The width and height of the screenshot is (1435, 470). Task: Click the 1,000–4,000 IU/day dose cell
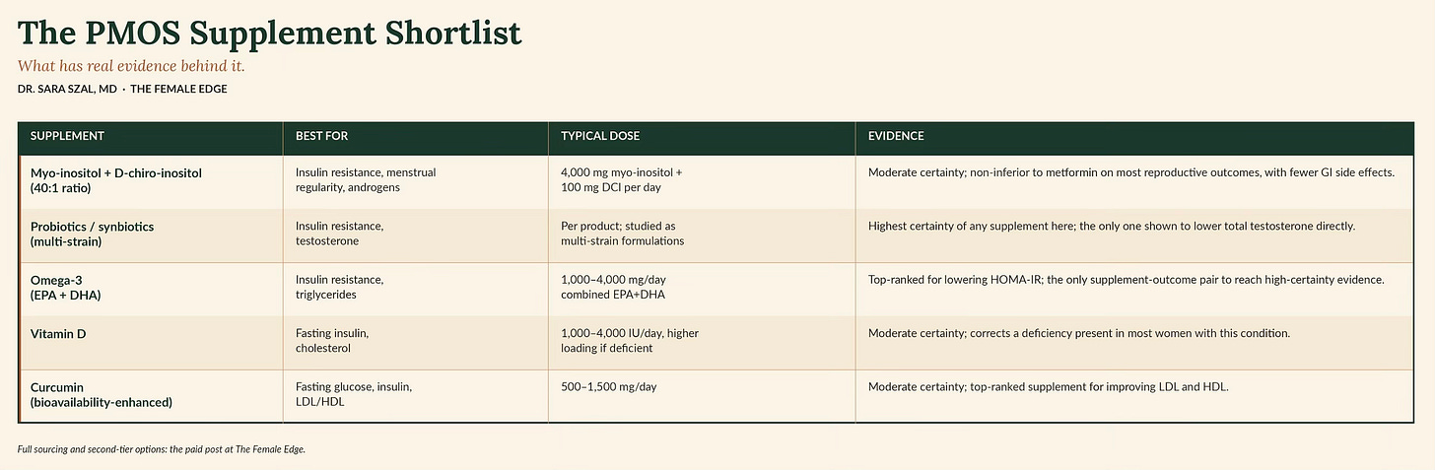[630, 341]
